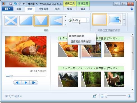Apply the crossed diagonal X transition
The image size is (137, 103).
tap(11, 20)
